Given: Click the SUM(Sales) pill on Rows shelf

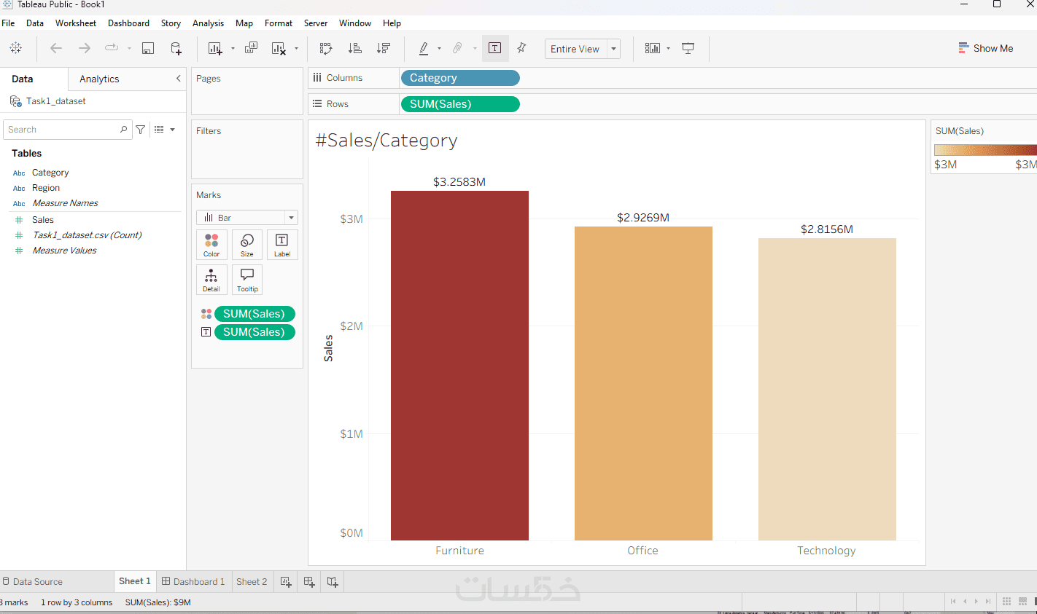Looking at the screenshot, I should [460, 104].
